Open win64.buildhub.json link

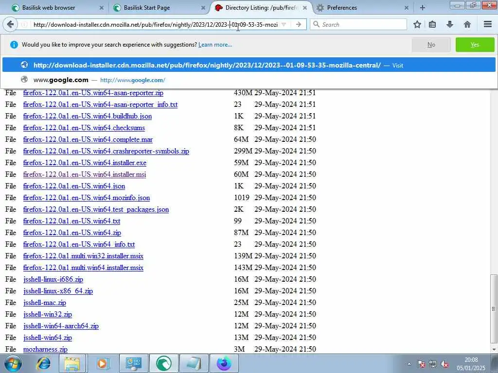pyautogui.click(x=88, y=116)
